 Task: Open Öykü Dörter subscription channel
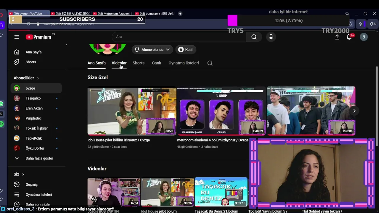[x=36, y=148]
